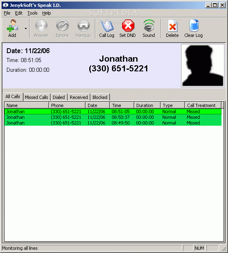Screen dimensions: 228x253
Task: Click the window resize grip corner
Action: pos(224,249)
